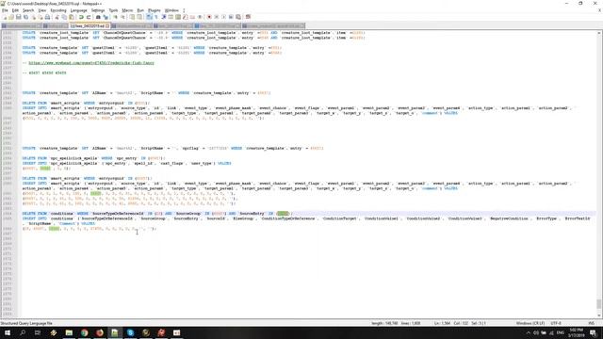Image resolution: width=603 pixels, height=339 pixels.
Task: Click the Redo toolbar icon
Action: coord(89,17)
